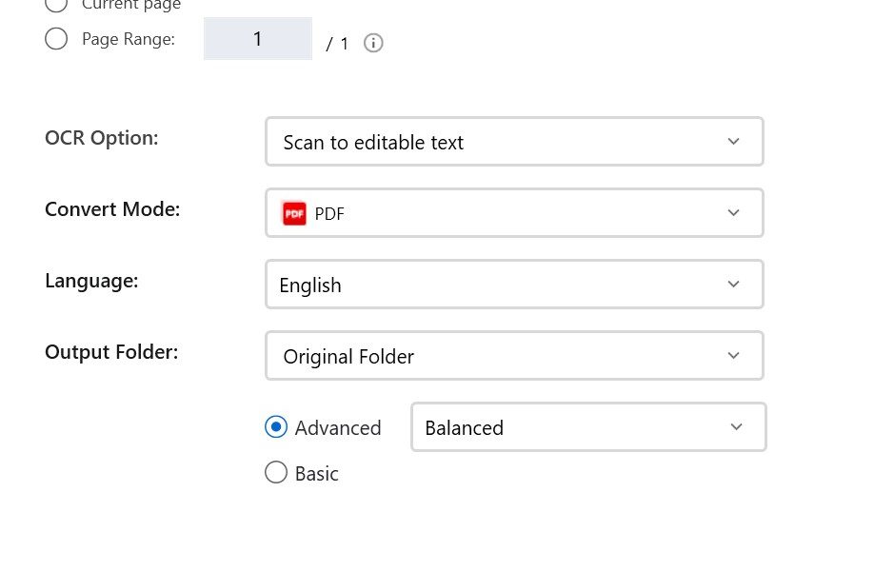Select the Page Range radio button
This screenshot has width=894, height=571.
pyautogui.click(x=56, y=39)
